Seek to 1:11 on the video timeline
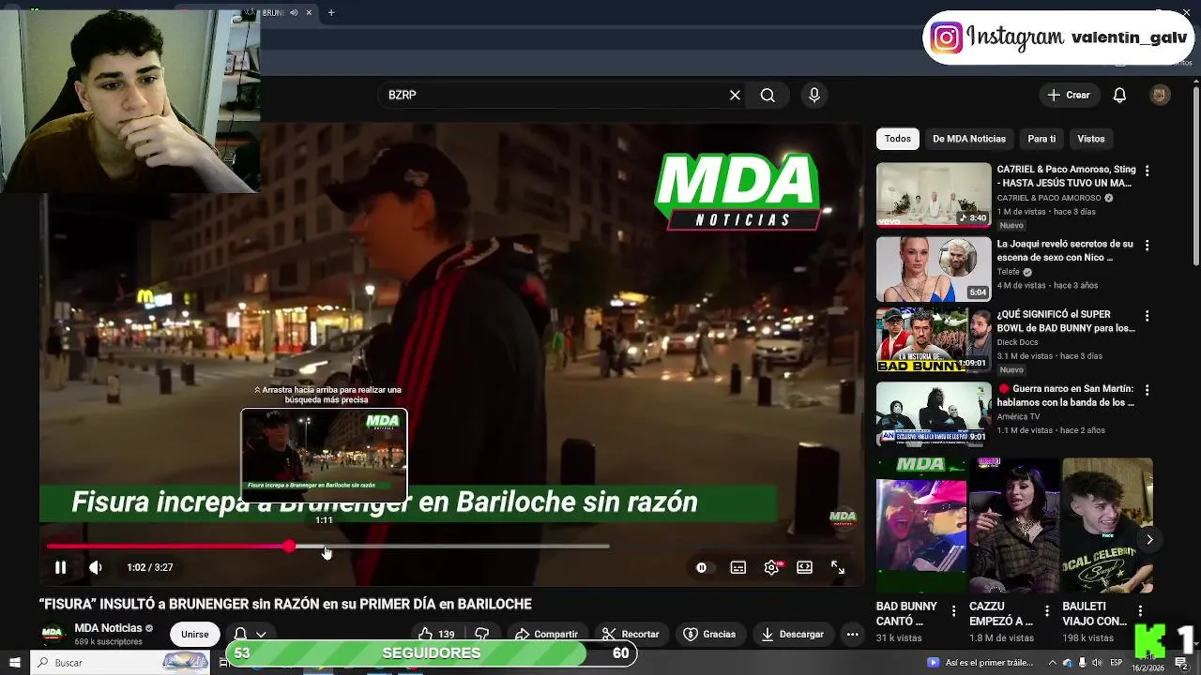This screenshot has height=675, width=1201. click(x=324, y=546)
